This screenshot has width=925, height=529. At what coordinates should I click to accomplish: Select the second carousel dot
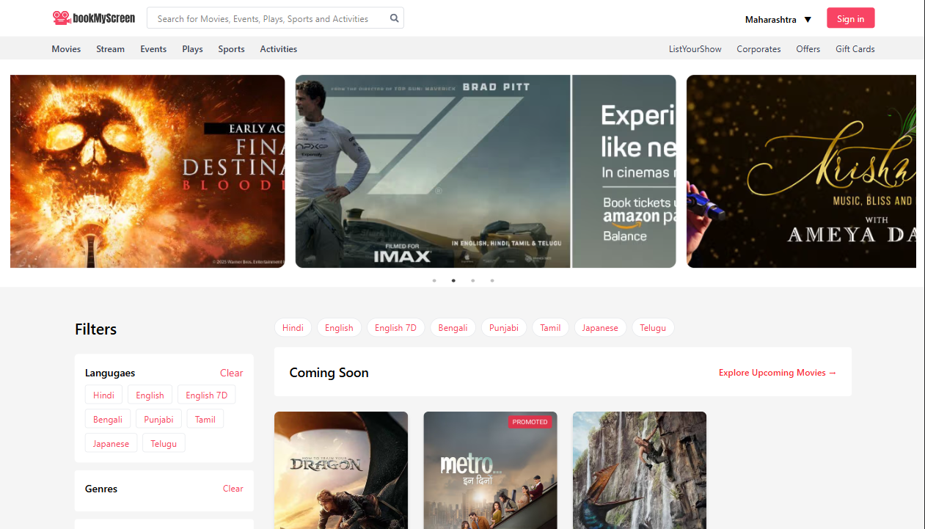coord(453,280)
